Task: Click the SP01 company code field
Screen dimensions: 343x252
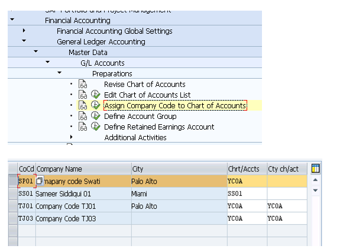Action: pos(27,181)
